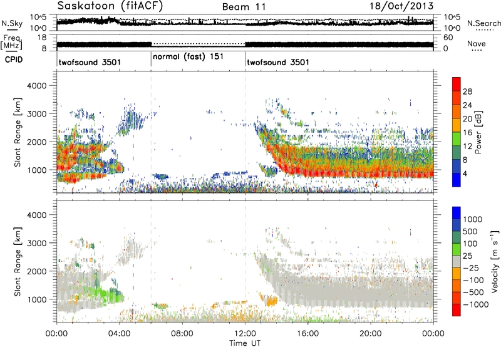Click the '12:00' time tick label
Screen dimensions: 501x347
click(245, 334)
